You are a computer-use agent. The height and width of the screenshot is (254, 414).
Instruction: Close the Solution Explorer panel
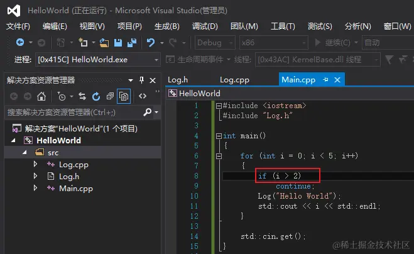[x=153, y=80]
